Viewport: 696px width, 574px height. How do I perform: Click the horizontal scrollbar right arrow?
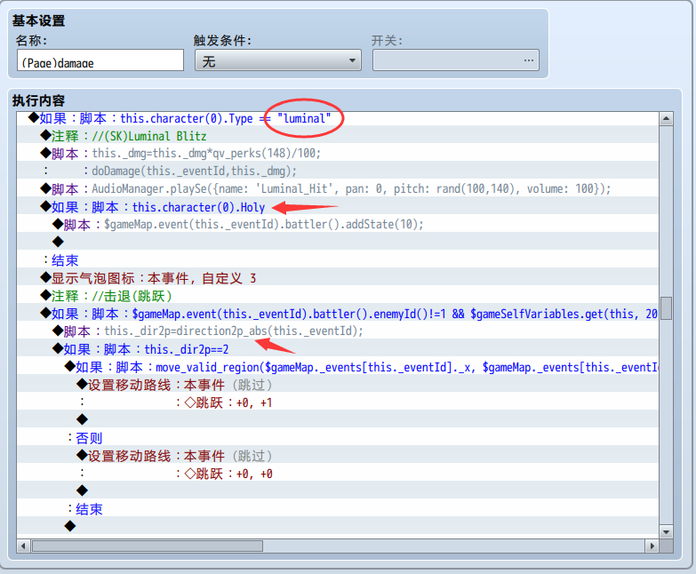point(652,546)
